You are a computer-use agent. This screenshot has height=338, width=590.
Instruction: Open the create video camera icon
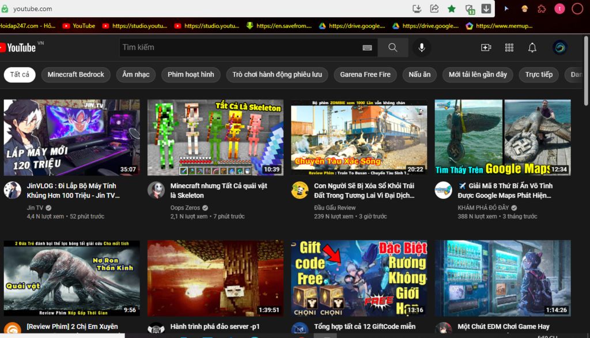tap(486, 47)
